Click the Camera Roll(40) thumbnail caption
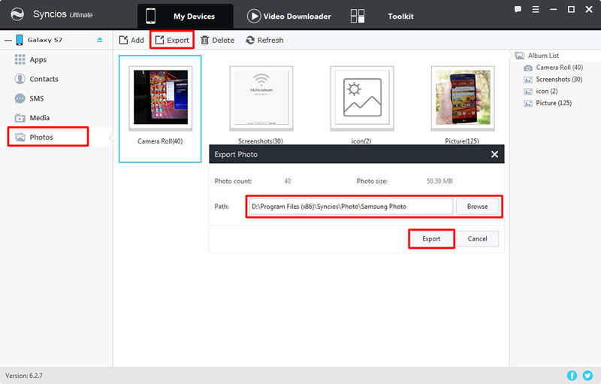This screenshot has height=384, width=601. [x=160, y=141]
